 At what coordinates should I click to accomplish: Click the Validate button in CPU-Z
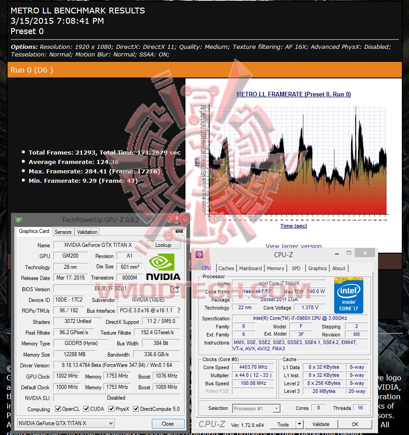321,424
